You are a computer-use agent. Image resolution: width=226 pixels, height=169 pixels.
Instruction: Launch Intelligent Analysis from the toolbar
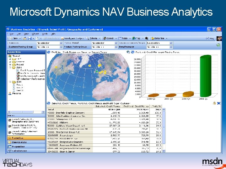[x=72, y=38]
